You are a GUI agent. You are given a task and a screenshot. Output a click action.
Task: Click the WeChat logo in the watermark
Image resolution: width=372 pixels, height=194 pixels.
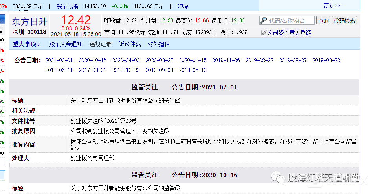tap(279, 178)
